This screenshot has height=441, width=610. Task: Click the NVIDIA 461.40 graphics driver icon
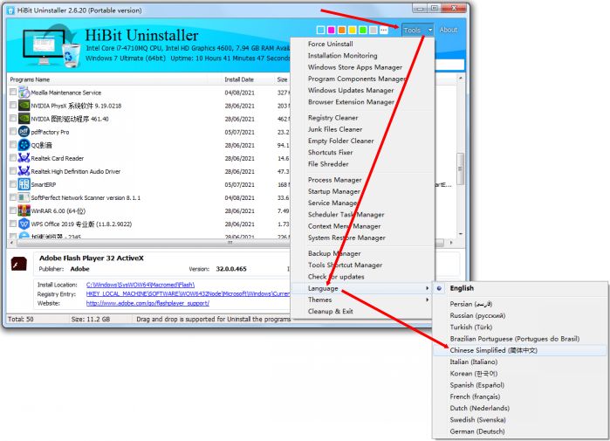pos(24,119)
